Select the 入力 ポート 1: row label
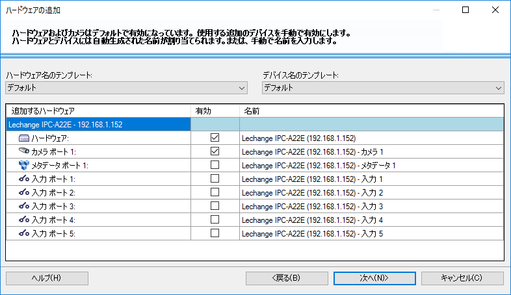 click(53, 179)
